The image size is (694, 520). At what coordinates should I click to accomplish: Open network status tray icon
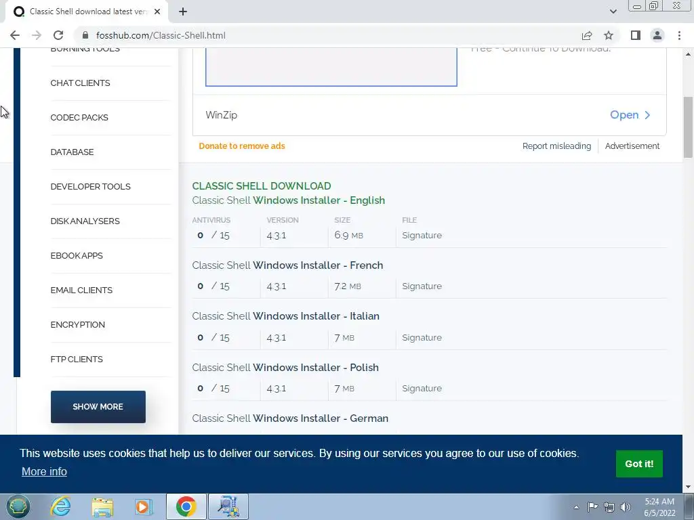click(609, 507)
